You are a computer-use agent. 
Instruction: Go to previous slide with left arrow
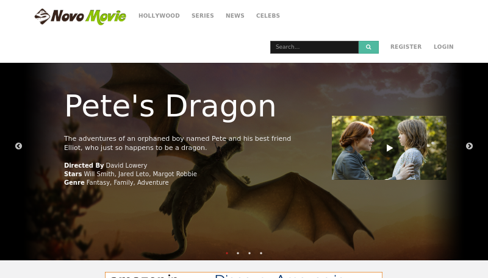[19, 146]
